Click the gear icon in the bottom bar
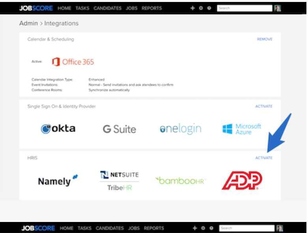 coord(203,228)
